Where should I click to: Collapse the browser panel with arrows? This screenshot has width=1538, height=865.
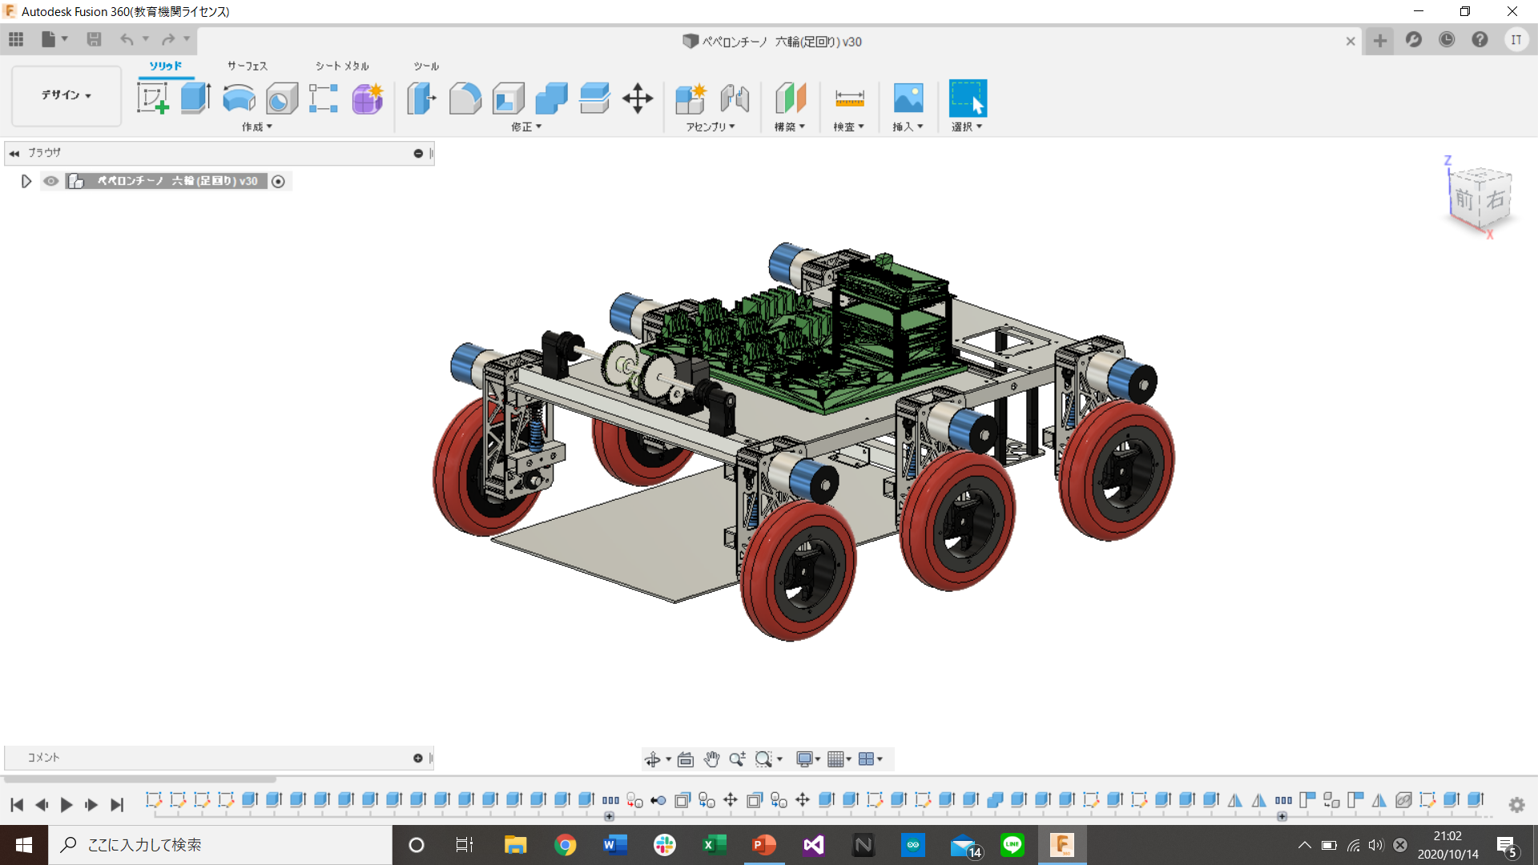(14, 153)
